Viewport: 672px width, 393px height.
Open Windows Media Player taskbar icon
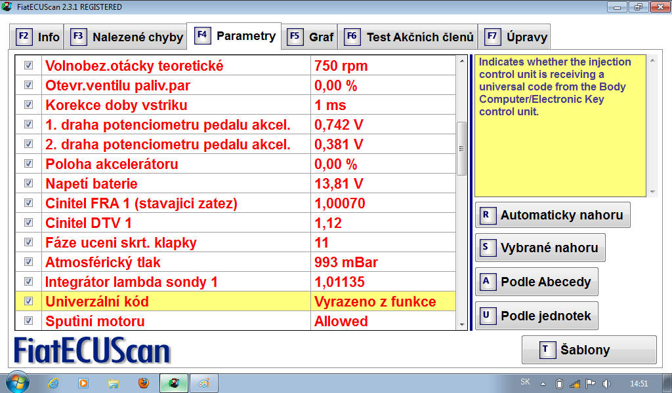(83, 383)
